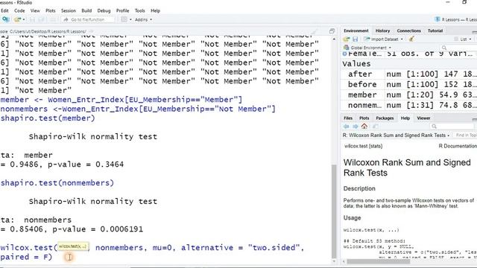
Task: Click the New File icon in main toolbar
Action: tap(5, 19)
